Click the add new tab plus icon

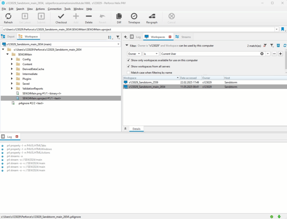(x=125, y=37)
